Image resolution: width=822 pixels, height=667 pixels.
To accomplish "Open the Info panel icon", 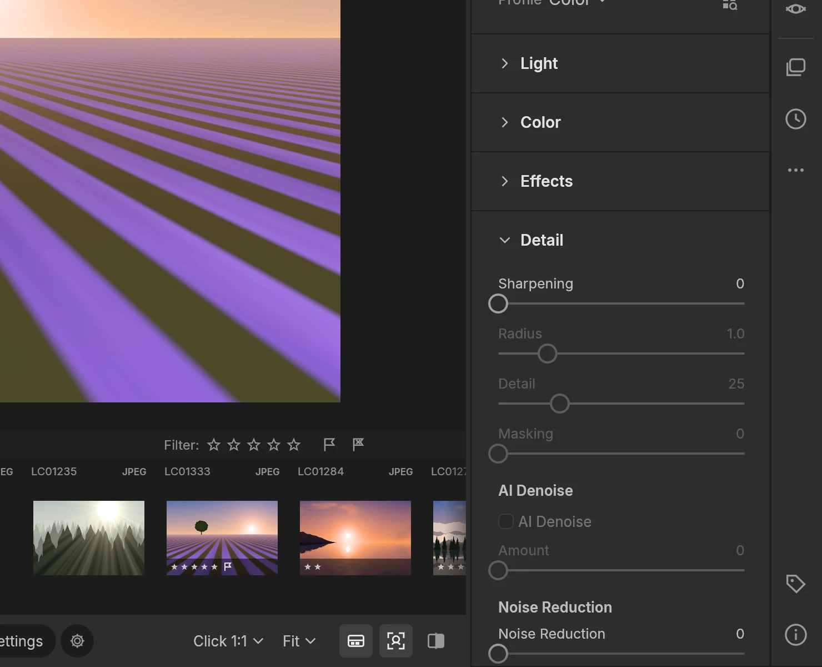I will (795, 634).
